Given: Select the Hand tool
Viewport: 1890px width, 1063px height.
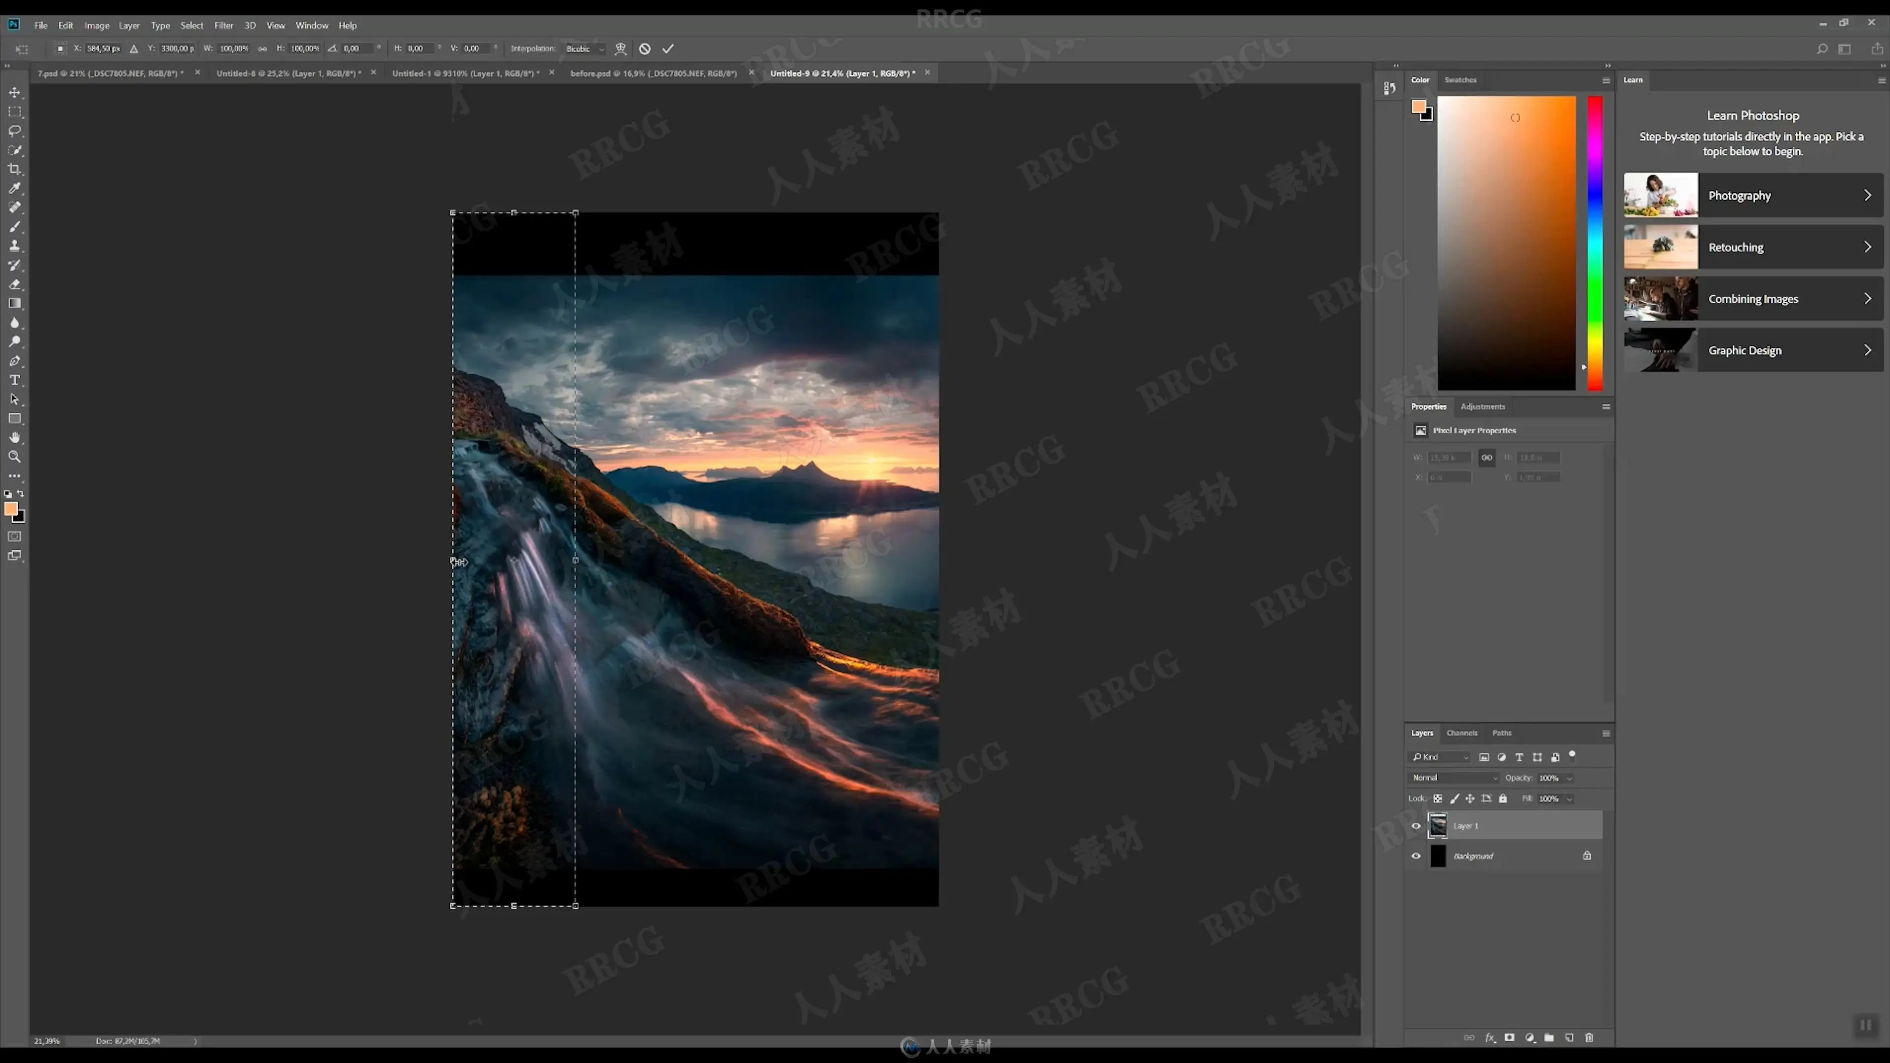Looking at the screenshot, I should coord(15,438).
